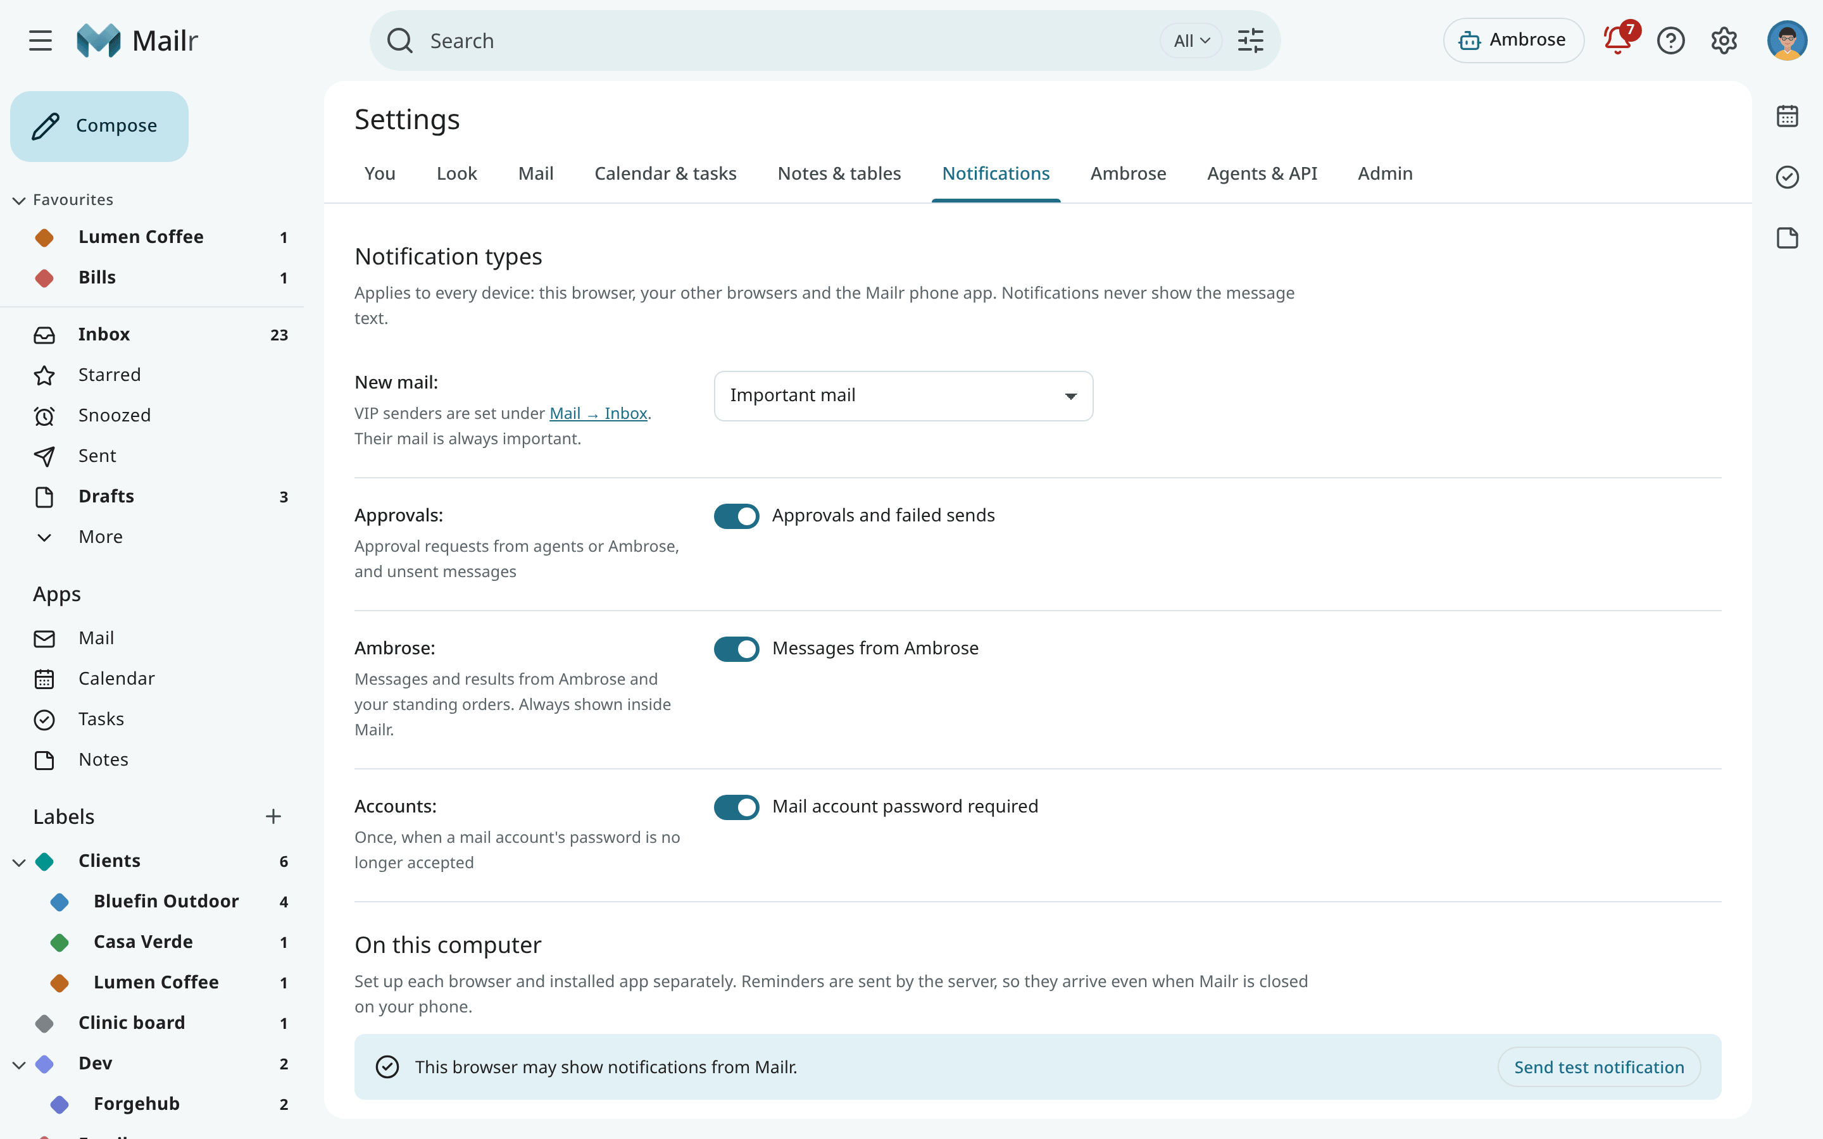This screenshot has width=1823, height=1139.
Task: Open the New mail Important mail dropdown
Action: (903, 395)
